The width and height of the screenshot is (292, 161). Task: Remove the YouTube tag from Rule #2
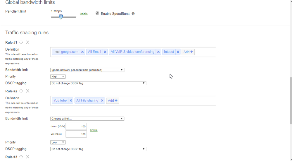71,101
